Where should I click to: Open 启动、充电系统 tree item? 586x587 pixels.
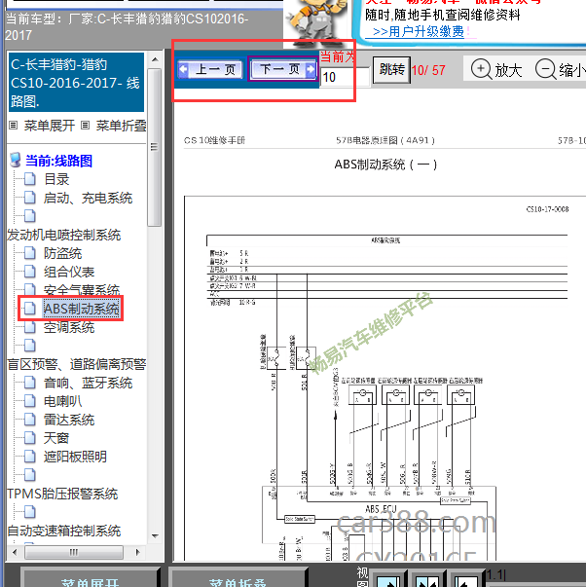(88, 198)
